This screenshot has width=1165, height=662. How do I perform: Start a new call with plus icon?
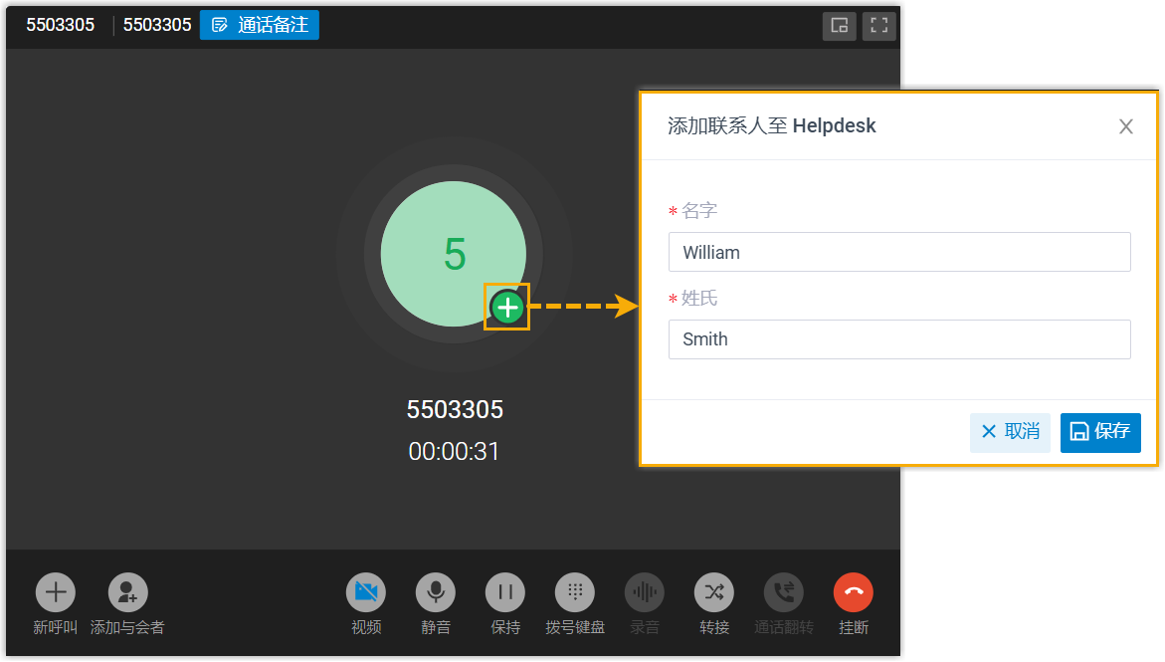[x=56, y=593]
